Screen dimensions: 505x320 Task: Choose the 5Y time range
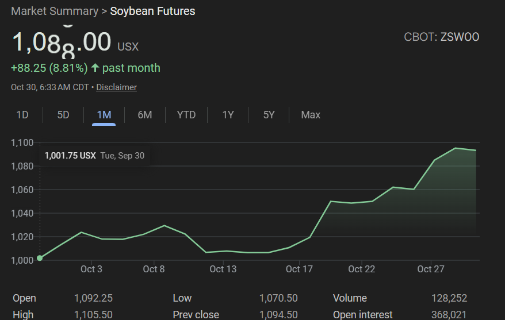269,115
